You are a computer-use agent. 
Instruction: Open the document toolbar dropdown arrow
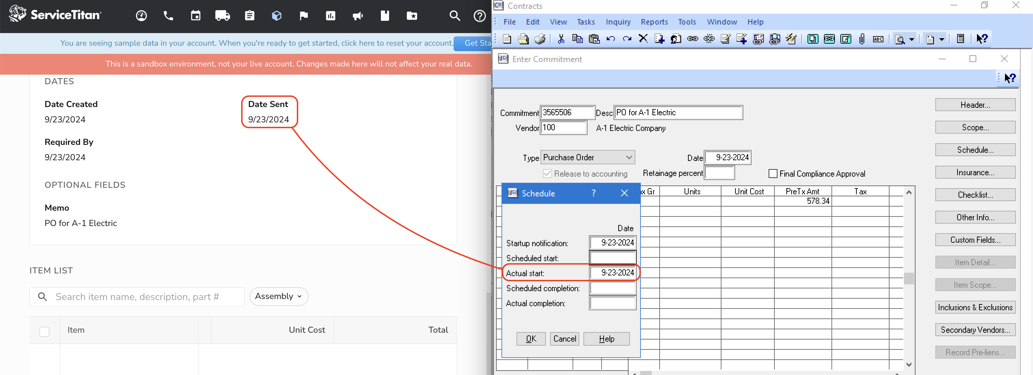[x=941, y=39]
